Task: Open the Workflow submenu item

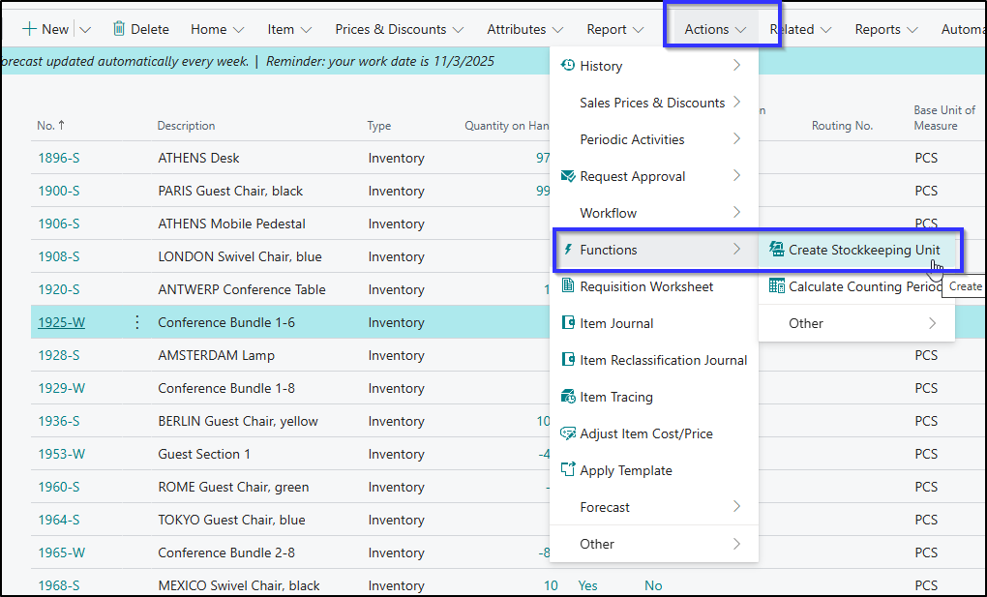Action: coord(653,213)
